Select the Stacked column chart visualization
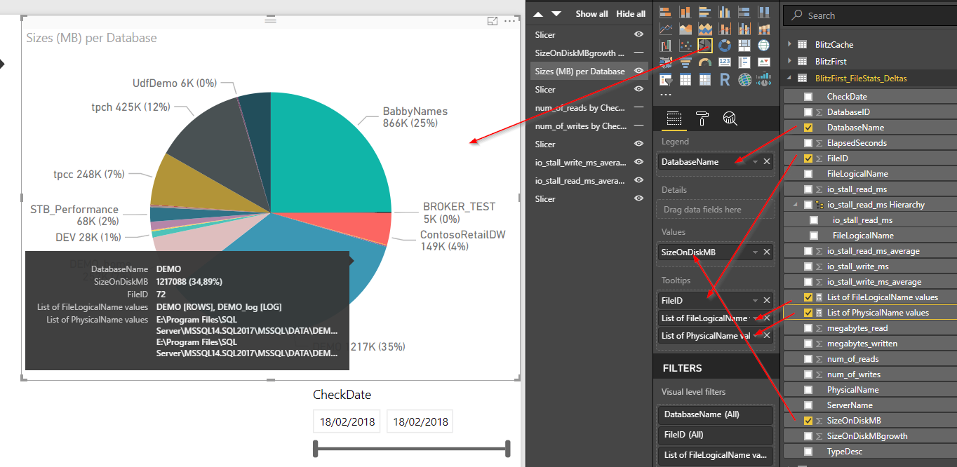Viewport: 957px width, 467px height. click(x=685, y=12)
